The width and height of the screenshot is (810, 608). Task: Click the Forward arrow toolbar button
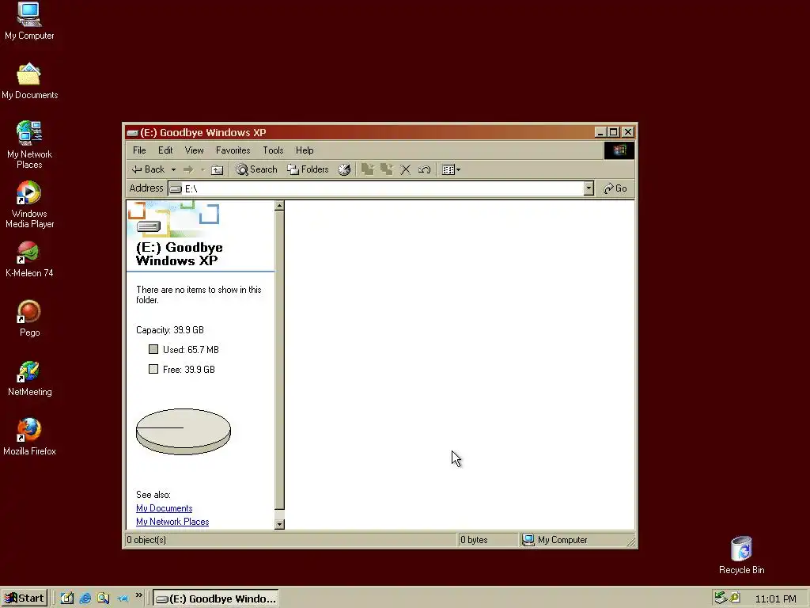pyautogui.click(x=188, y=169)
